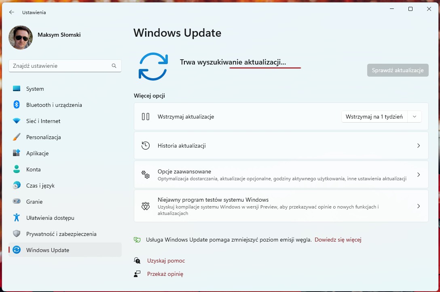Click the Konta person icon
440x292 pixels.
tap(16, 169)
